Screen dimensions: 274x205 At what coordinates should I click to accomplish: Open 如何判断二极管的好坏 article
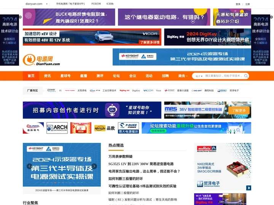click(x=124, y=193)
